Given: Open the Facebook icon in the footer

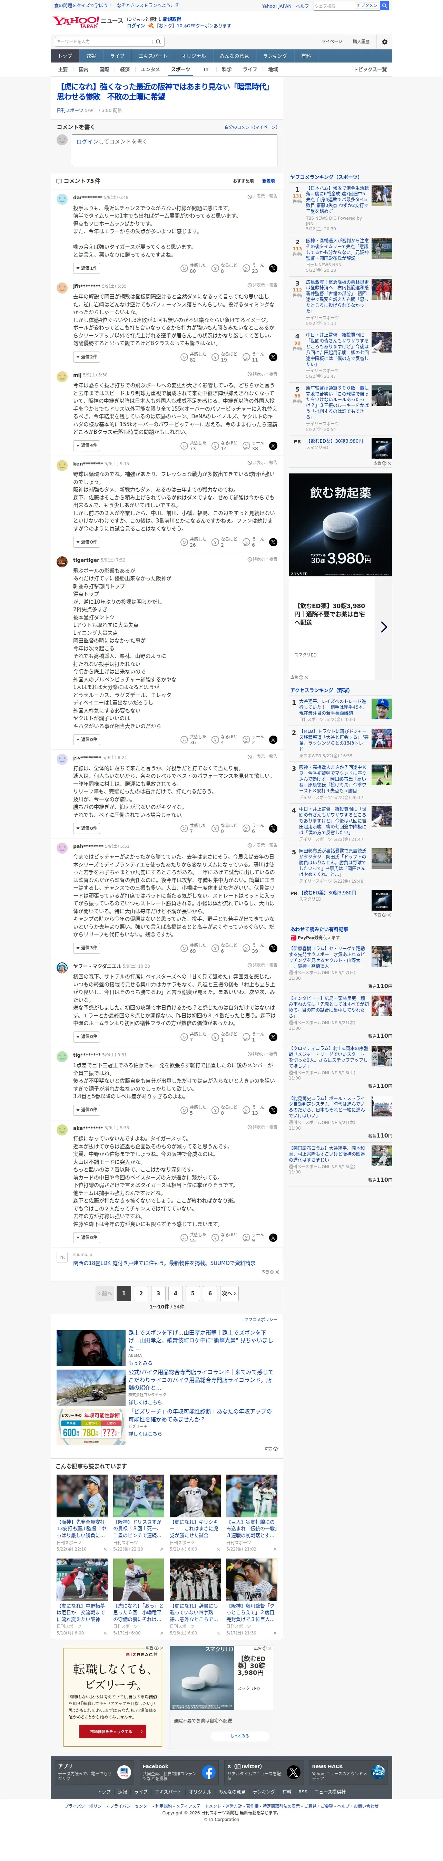Looking at the screenshot, I should (x=208, y=1772).
